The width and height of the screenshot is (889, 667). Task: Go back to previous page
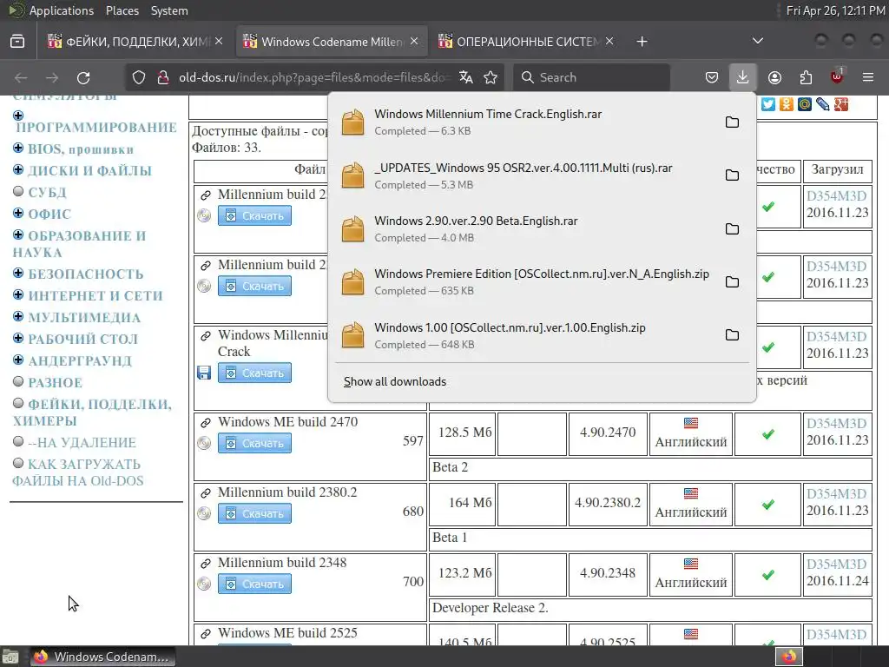coord(21,77)
